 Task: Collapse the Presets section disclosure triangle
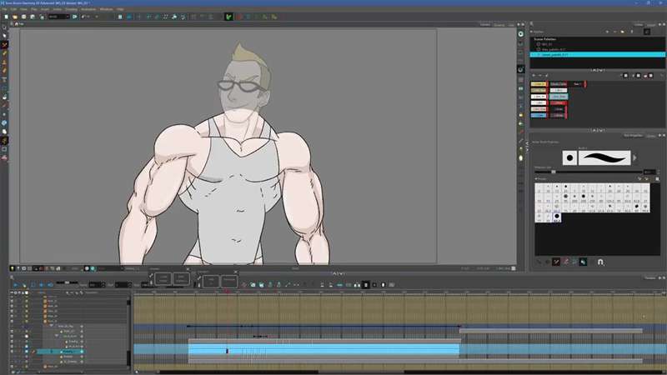coord(536,179)
